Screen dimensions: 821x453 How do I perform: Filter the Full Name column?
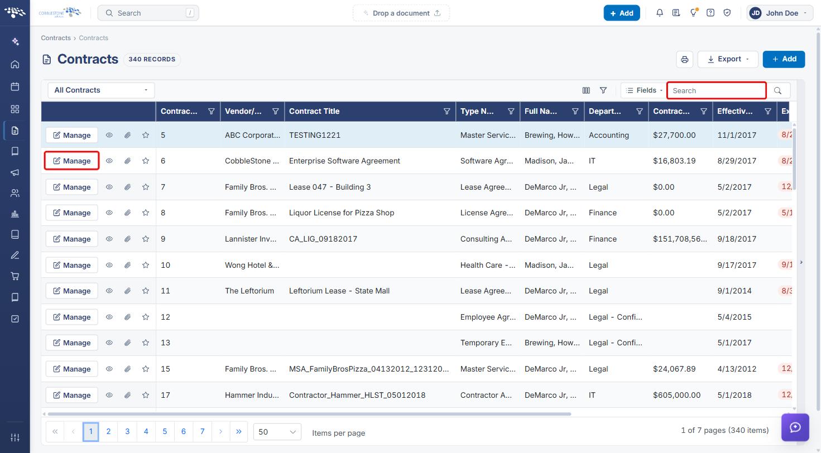[575, 111]
